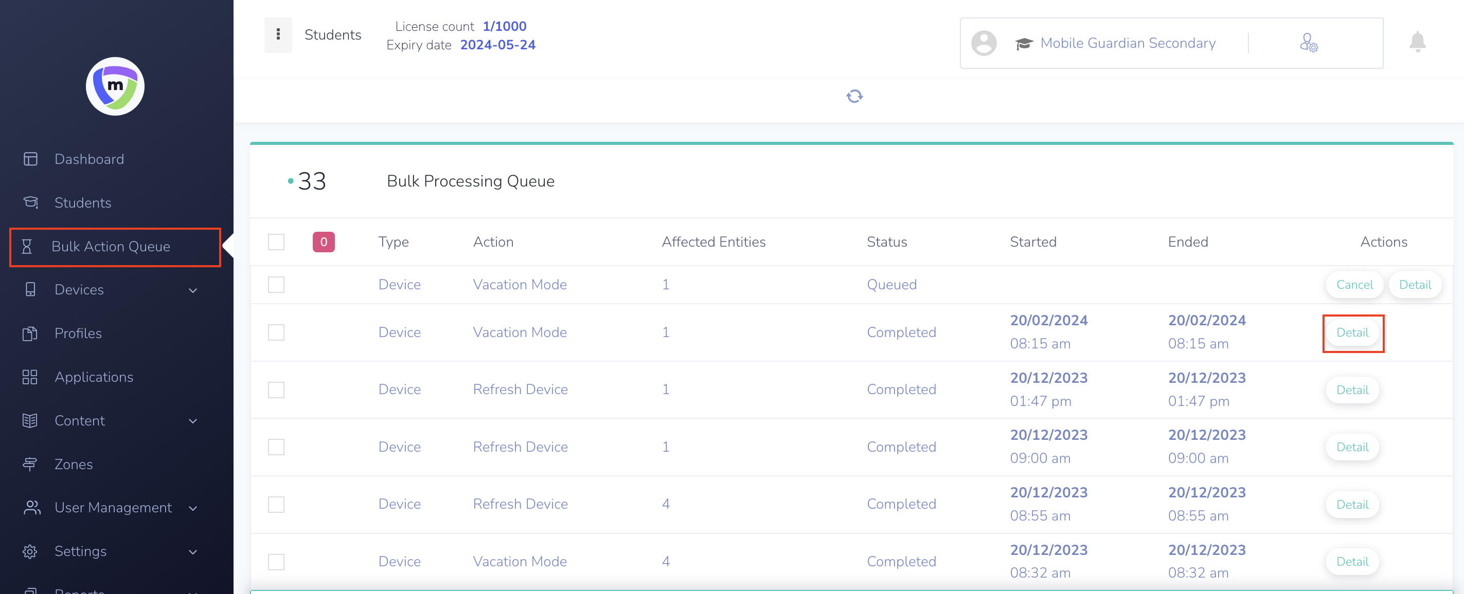Check the 01:47 pm Refresh Device row checkbox
Screen dimensions: 1464x594
pyautogui.click(x=276, y=389)
